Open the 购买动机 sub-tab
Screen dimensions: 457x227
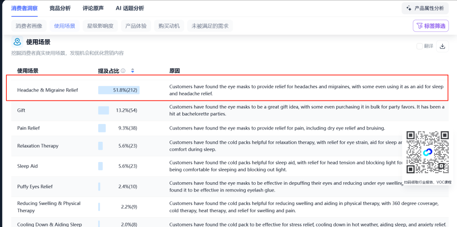pyautogui.click(x=169, y=26)
